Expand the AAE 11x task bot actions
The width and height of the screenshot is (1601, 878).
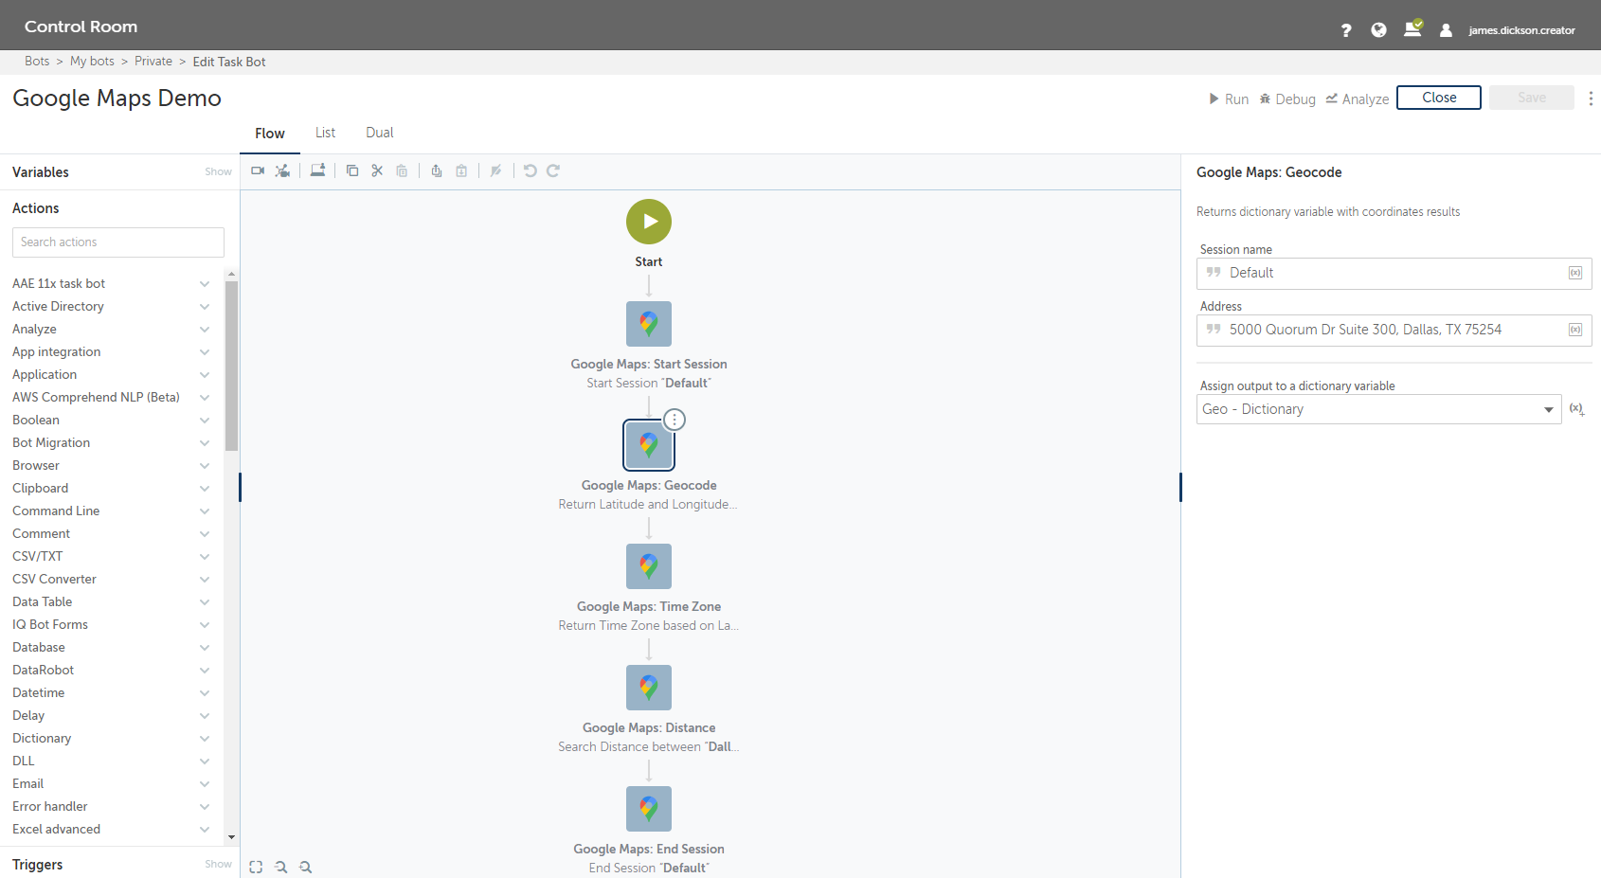click(205, 284)
